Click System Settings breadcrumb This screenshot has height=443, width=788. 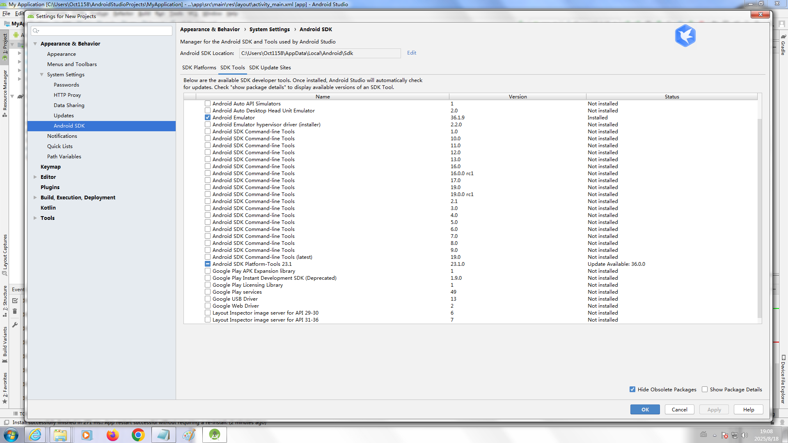coord(270,29)
